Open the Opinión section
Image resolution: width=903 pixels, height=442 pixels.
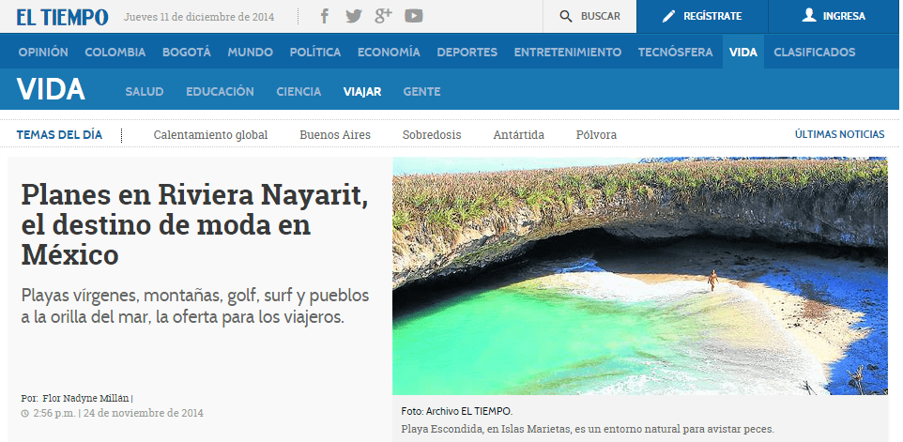pos(43,52)
